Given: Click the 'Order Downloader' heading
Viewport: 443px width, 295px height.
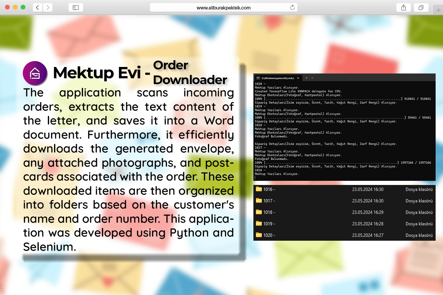Looking at the screenshot, I should point(190,73).
